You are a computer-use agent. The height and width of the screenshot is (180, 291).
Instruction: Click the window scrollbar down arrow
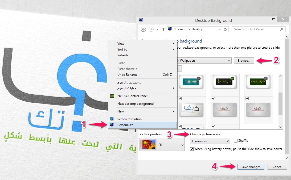286,158
